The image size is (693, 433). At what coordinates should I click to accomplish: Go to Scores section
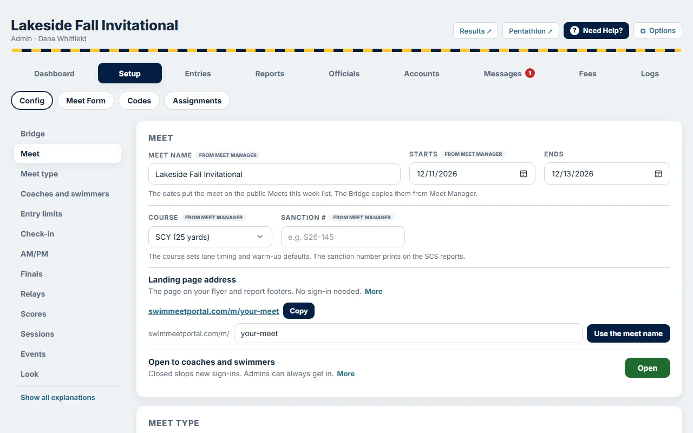coord(68,314)
